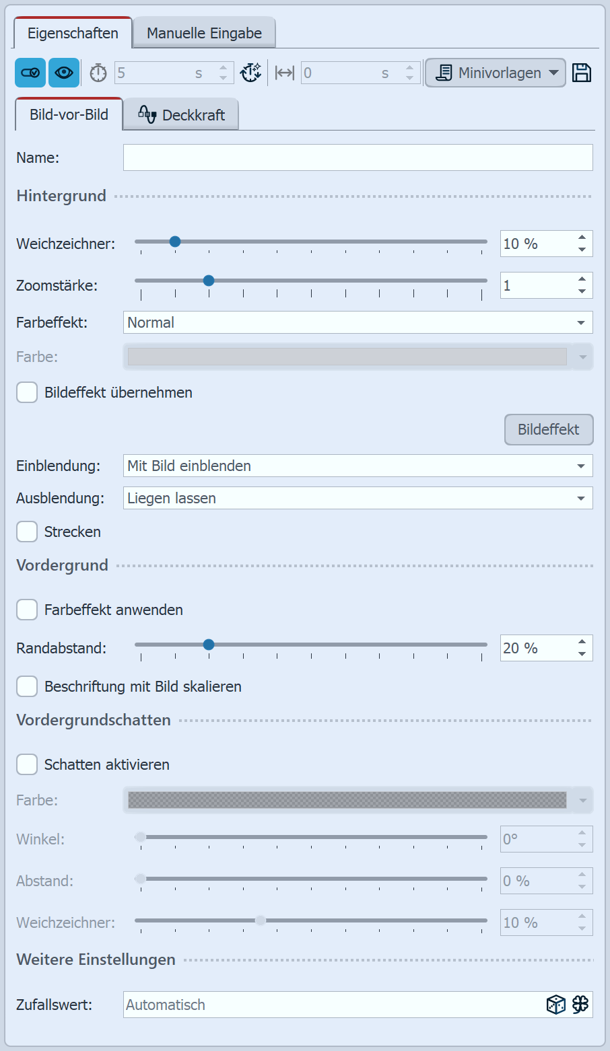Toggle the blue eye visibility icon
Image resolution: width=610 pixels, height=1051 pixels.
pos(64,73)
